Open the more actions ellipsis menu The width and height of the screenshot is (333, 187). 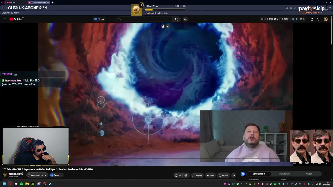234,175
